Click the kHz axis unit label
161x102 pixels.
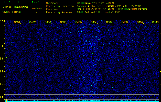point(2,21)
